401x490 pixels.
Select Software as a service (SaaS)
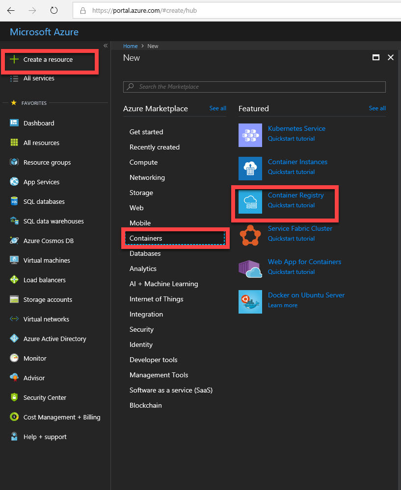[x=171, y=390]
